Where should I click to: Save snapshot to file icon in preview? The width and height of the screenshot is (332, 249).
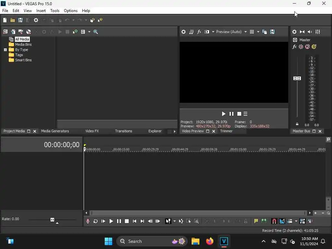pyautogui.click(x=272, y=32)
